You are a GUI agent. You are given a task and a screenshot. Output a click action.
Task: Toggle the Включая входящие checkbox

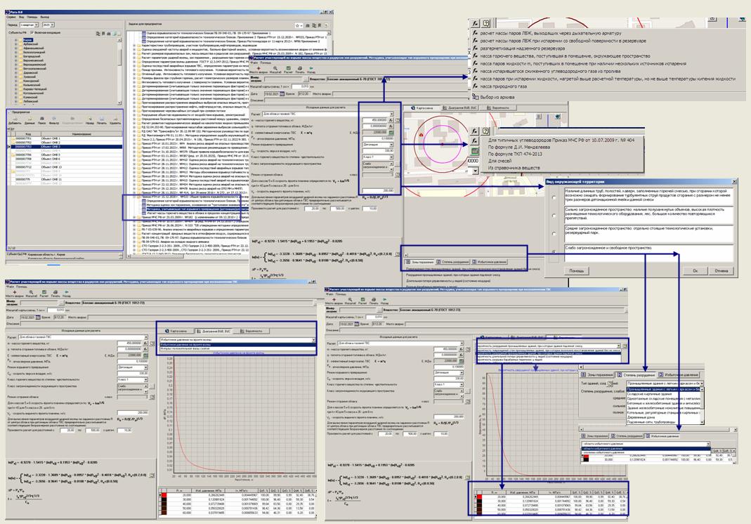click(x=31, y=33)
